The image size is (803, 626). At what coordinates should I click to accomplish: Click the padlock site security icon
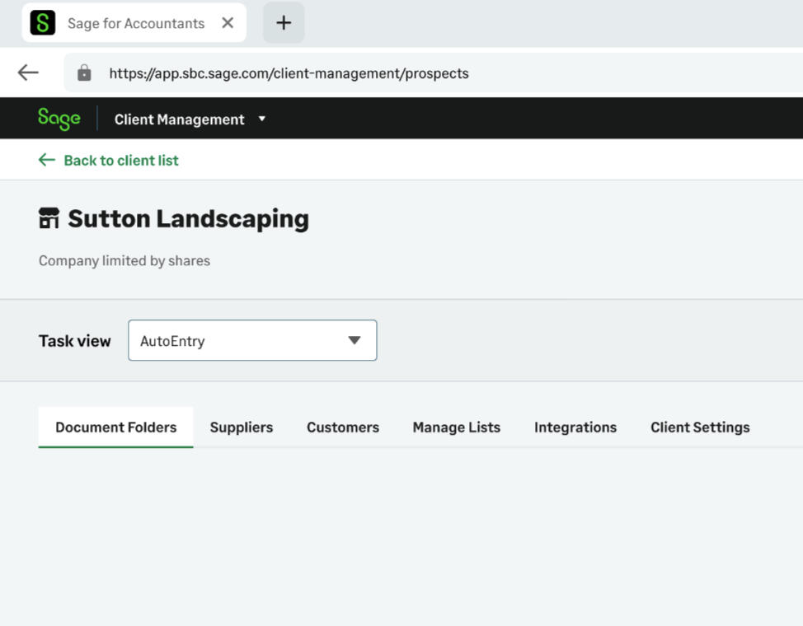click(x=84, y=73)
